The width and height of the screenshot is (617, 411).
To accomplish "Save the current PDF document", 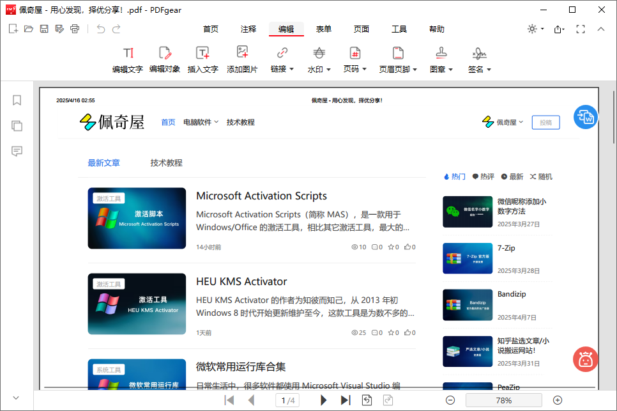I will [x=44, y=29].
